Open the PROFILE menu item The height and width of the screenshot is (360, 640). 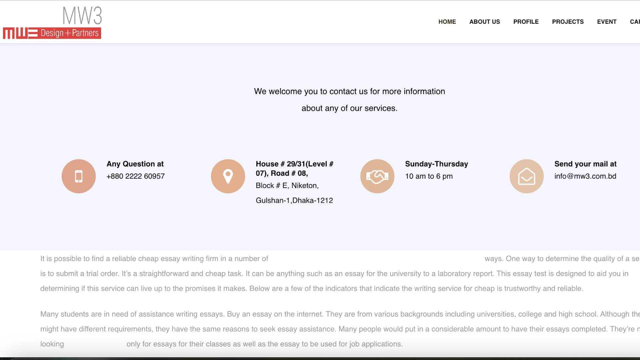pyautogui.click(x=526, y=22)
